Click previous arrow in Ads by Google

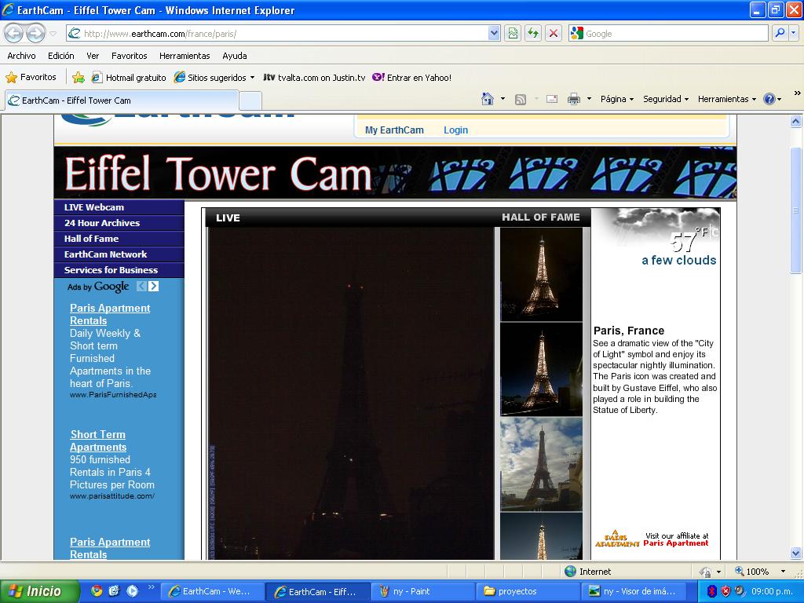[141, 286]
